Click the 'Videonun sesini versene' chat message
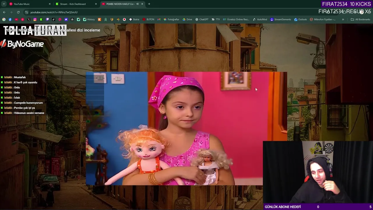Screen dimensions: 373x210 pos(29,113)
